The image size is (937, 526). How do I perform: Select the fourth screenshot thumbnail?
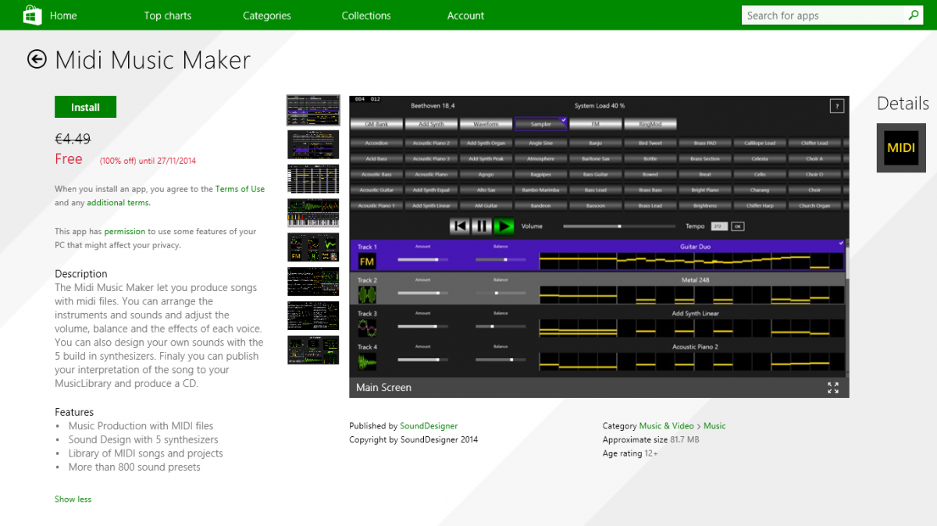[313, 213]
